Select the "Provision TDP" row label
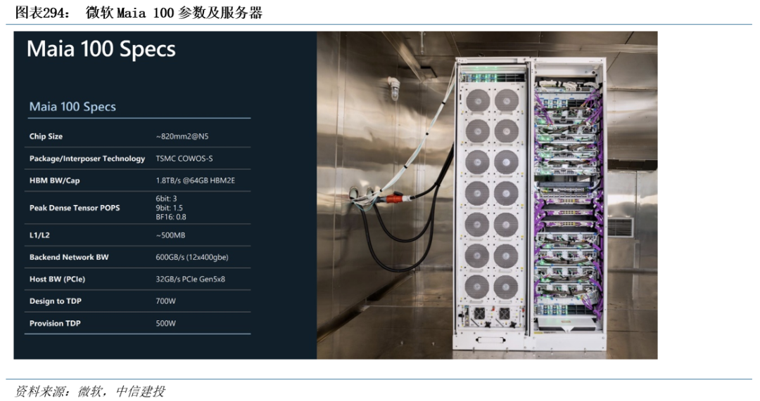Viewport: 760px width, 401px height. click(55, 323)
